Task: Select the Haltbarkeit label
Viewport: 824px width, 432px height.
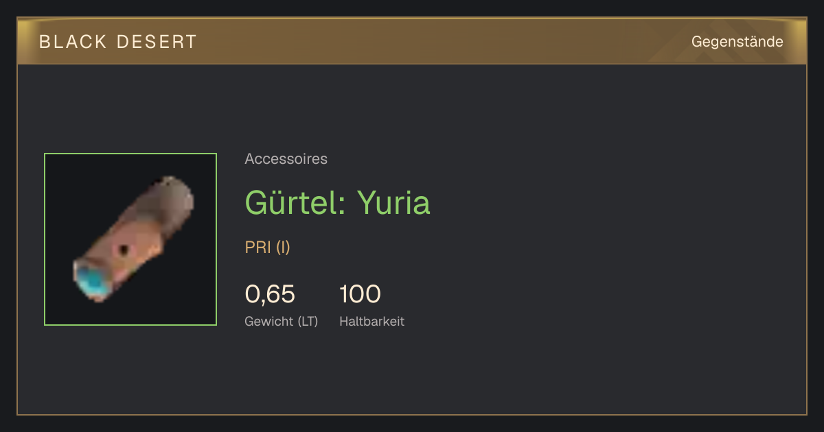Action: (x=371, y=321)
